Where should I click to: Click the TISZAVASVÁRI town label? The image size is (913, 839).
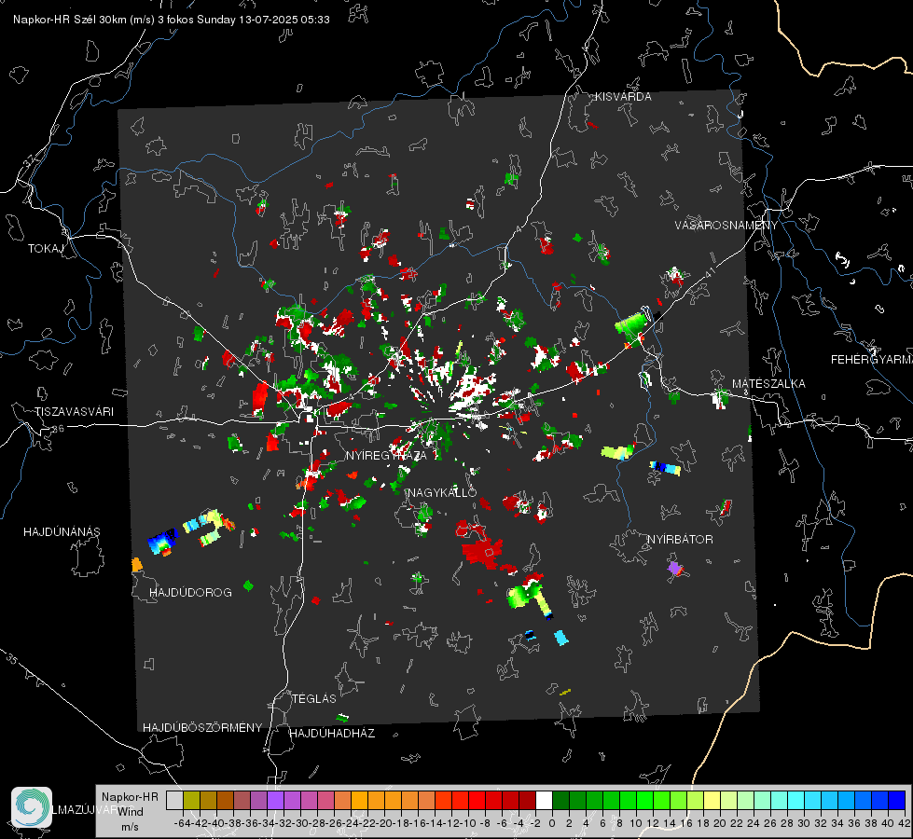(75, 412)
